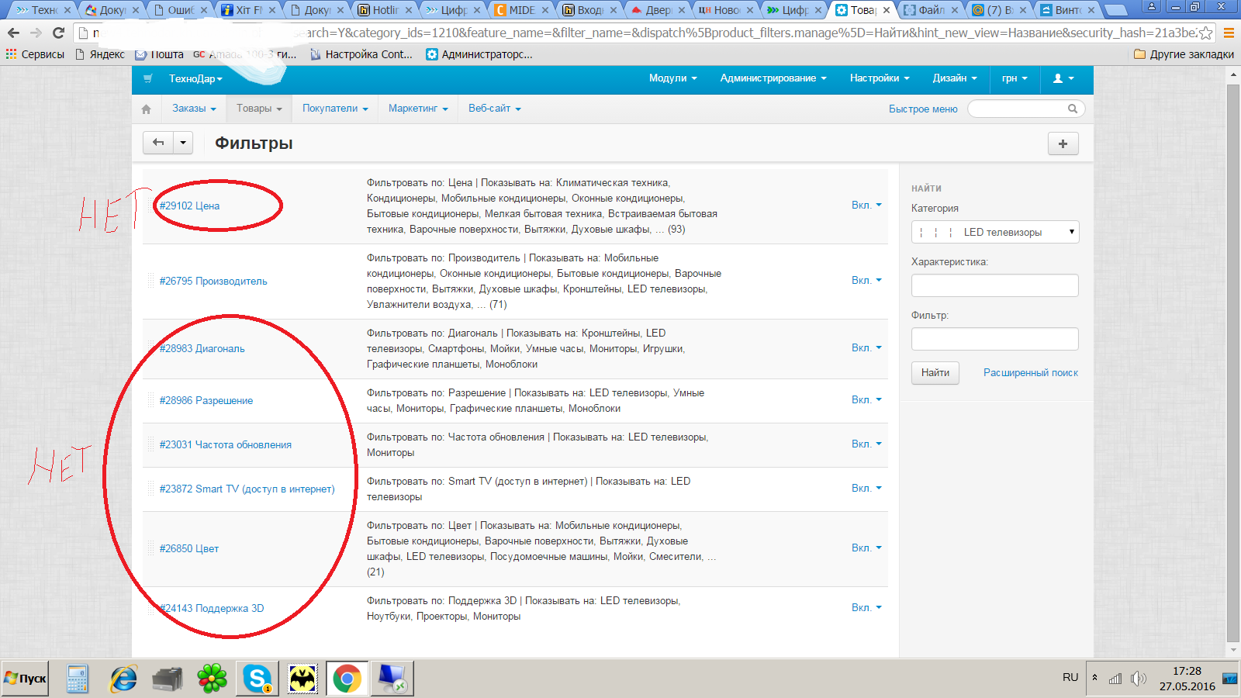Image resolution: width=1241 pixels, height=698 pixels.
Task: Click the quick search magnifier icon
Action: pos(1073,109)
